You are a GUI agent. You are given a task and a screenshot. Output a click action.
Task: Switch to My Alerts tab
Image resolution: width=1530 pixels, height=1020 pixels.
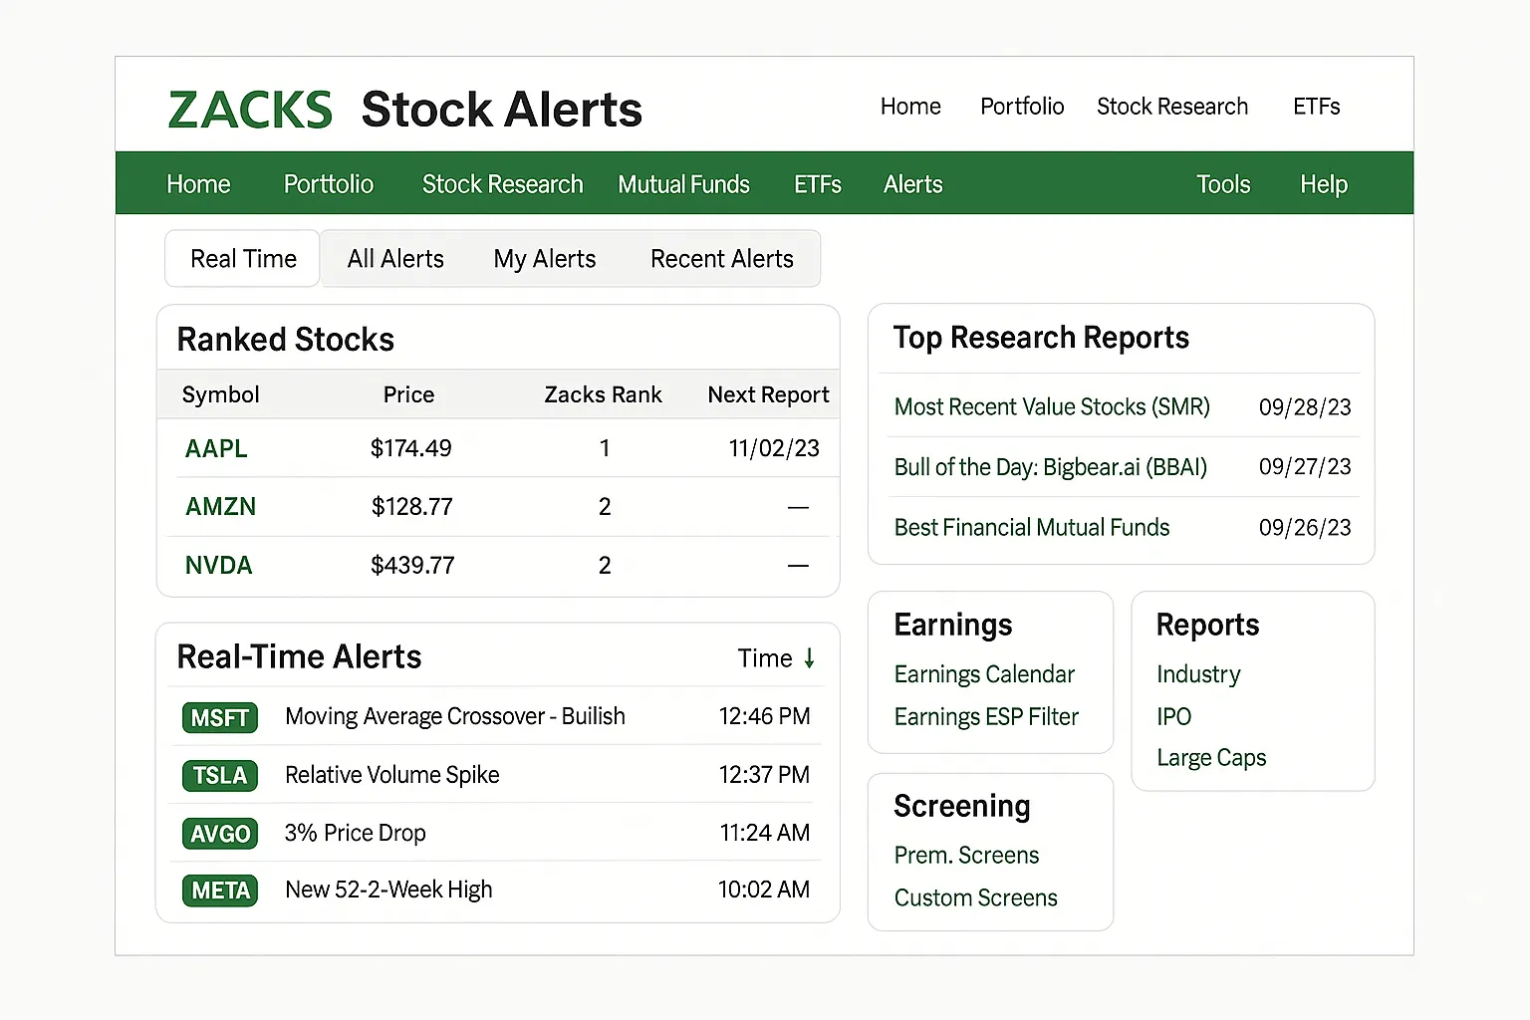[x=545, y=259]
